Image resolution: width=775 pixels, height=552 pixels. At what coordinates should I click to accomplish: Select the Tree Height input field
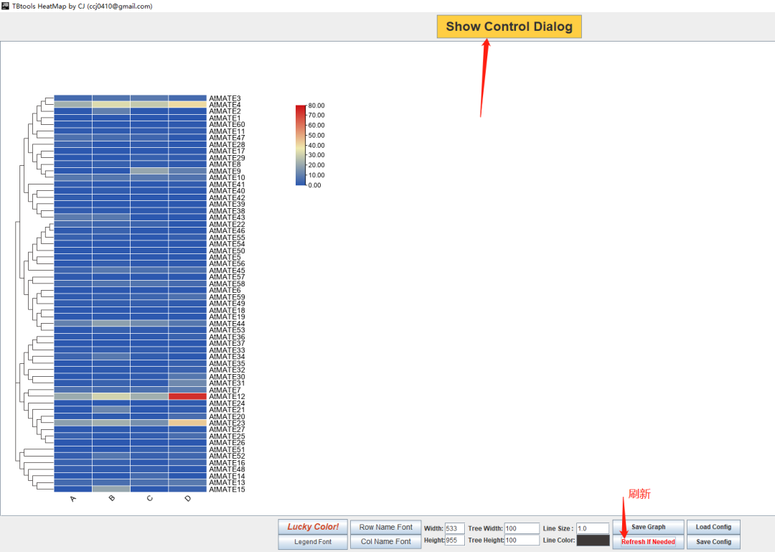coord(522,540)
